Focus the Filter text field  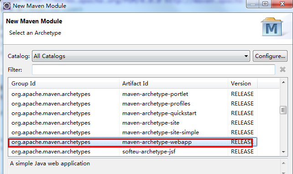tap(153, 69)
